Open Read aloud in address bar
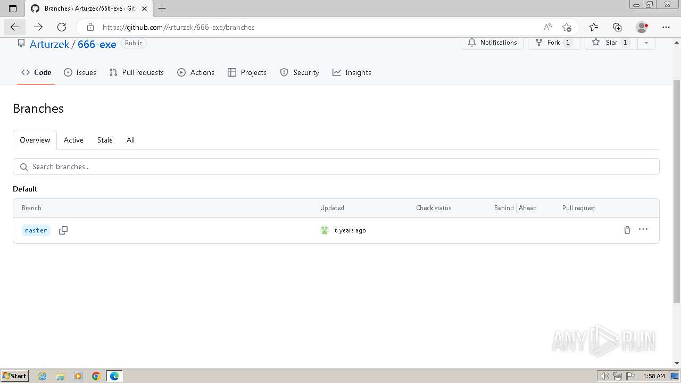 (x=547, y=27)
